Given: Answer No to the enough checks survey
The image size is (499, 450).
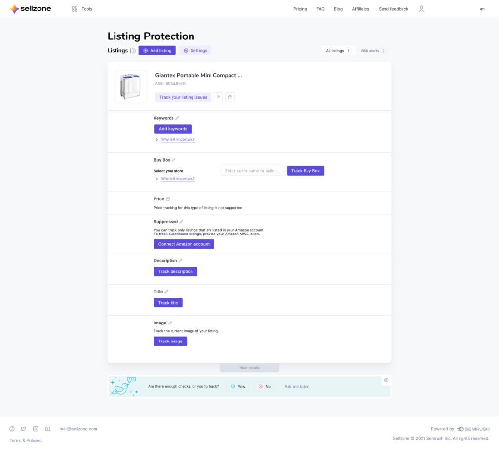Looking at the screenshot, I should 265,387.
